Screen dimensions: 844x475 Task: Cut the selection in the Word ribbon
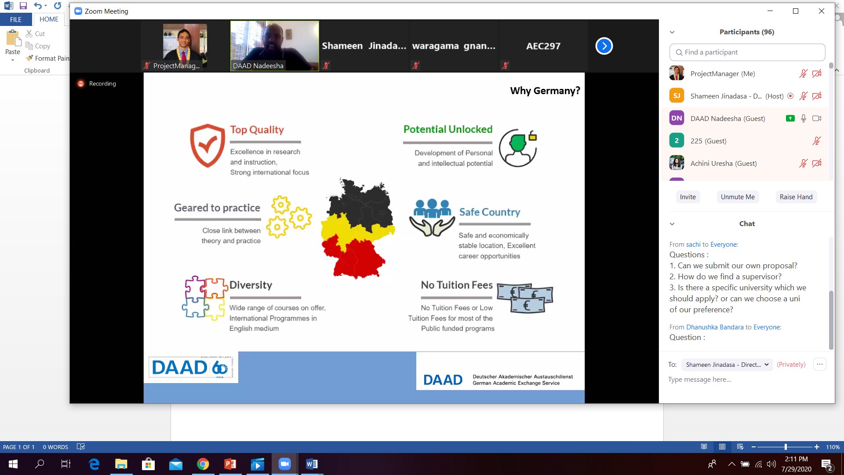click(35, 34)
